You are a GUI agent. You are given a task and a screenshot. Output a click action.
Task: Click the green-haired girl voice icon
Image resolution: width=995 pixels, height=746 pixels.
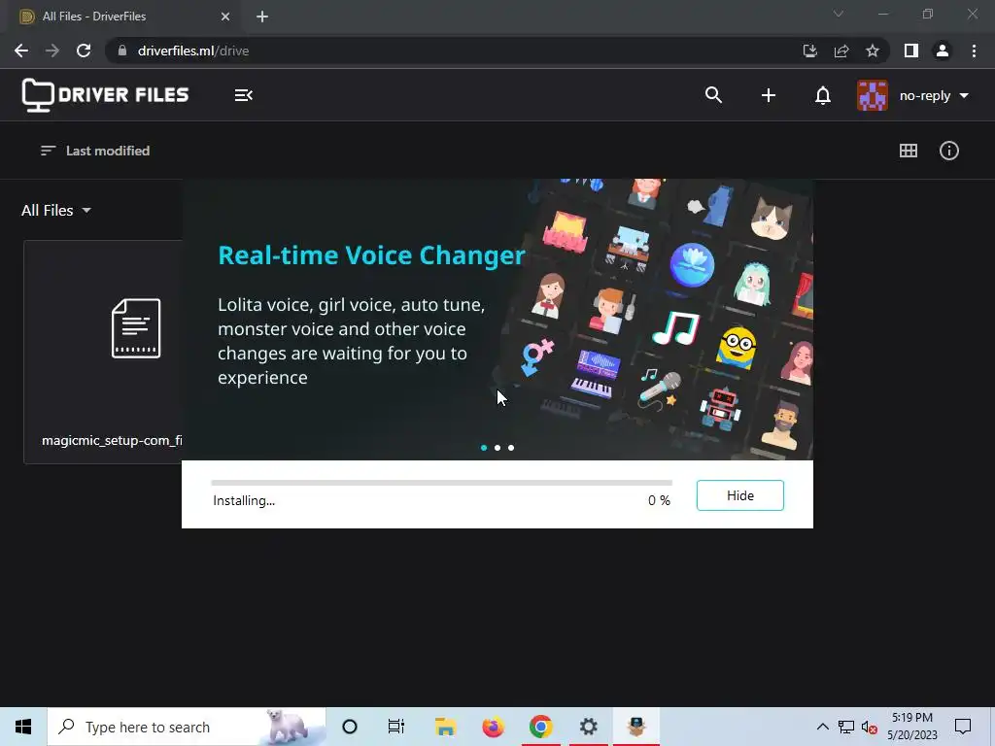753,284
